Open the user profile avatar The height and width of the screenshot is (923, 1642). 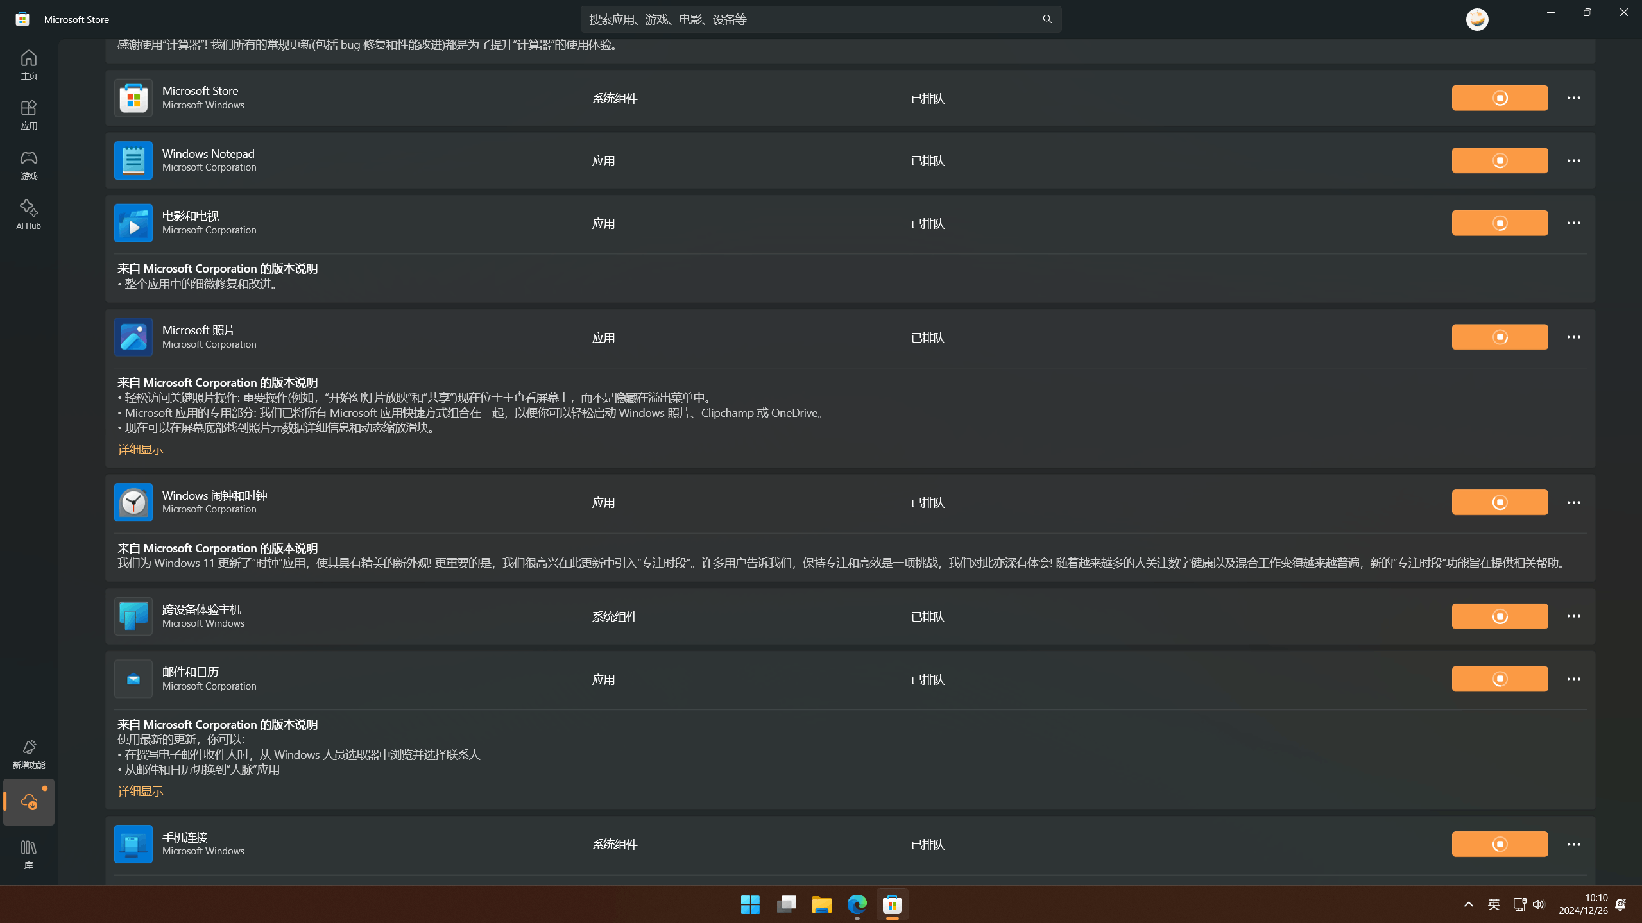[1476, 19]
